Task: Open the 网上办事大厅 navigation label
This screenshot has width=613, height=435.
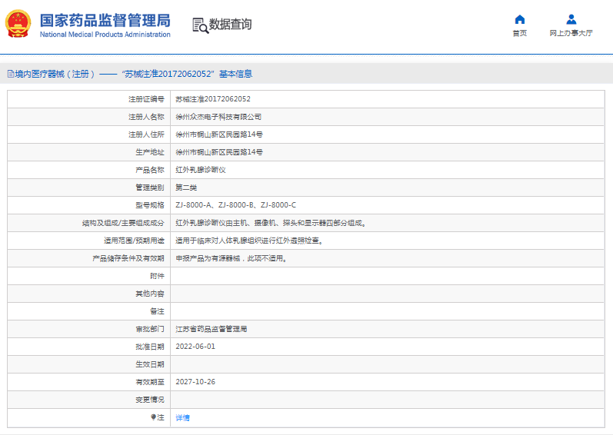Action: click(571, 34)
